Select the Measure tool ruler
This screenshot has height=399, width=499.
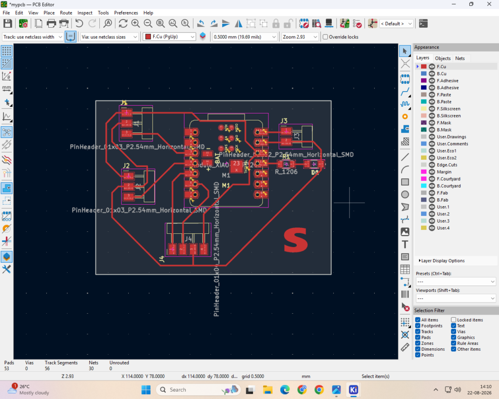pyautogui.click(x=405, y=347)
